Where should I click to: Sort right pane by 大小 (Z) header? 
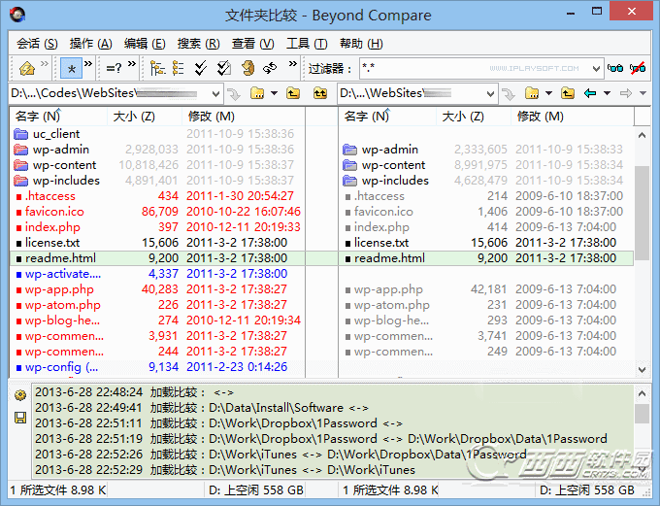pos(474,117)
